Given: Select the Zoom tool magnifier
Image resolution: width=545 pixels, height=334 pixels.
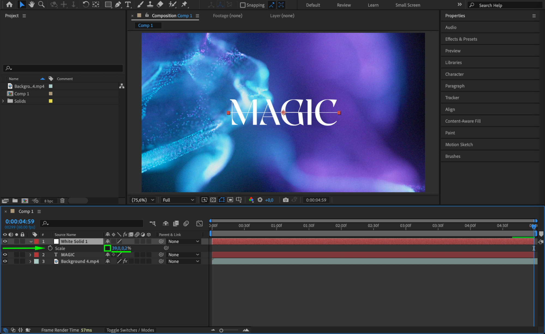Looking at the screenshot, I should pos(41,5).
